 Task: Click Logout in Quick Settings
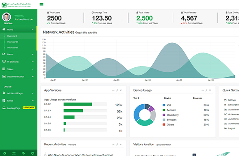pyautogui.click(x=232, y=128)
